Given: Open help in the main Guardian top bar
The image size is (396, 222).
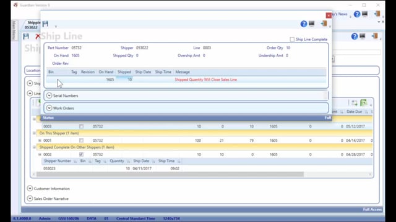Looking at the screenshot, I should [357, 14].
